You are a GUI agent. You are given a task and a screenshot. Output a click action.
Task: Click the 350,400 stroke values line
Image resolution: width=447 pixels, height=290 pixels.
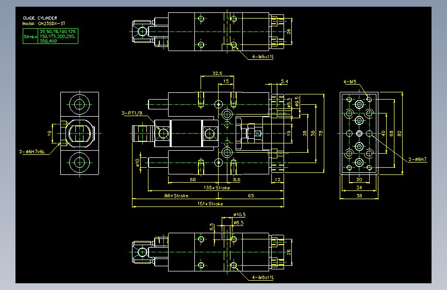pyautogui.click(x=48, y=41)
